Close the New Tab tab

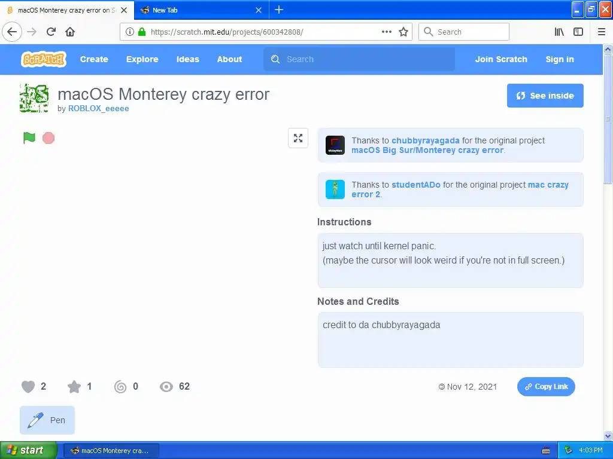[259, 10]
